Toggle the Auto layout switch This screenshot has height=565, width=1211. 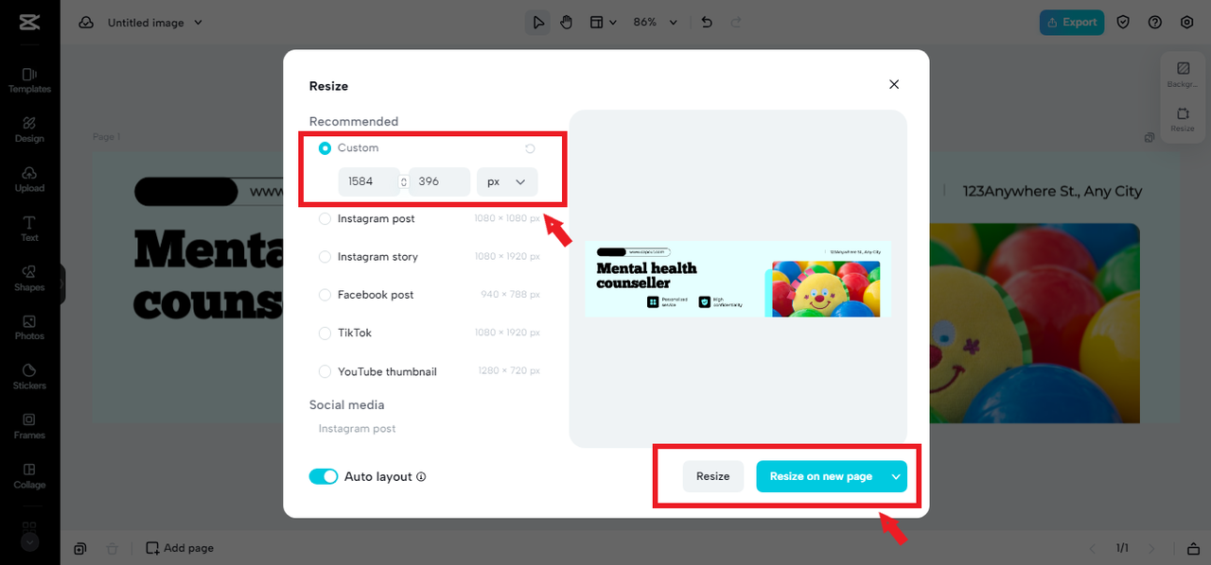click(324, 477)
